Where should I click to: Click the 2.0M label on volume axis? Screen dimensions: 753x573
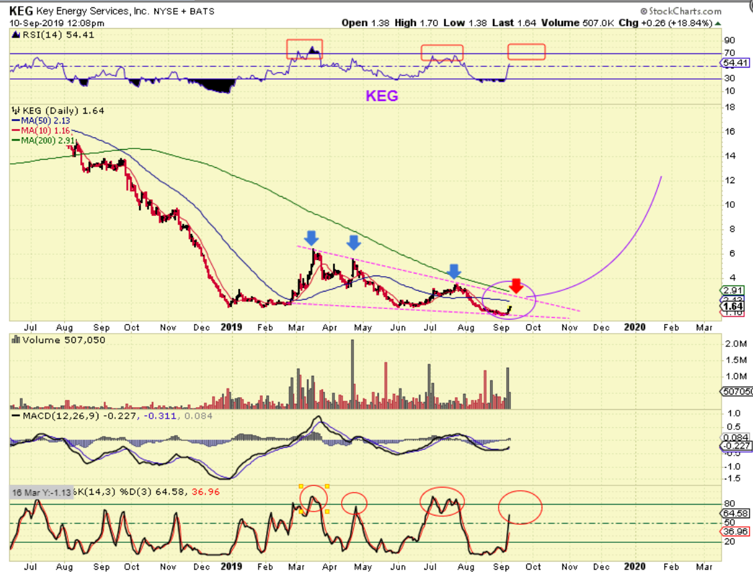(736, 344)
